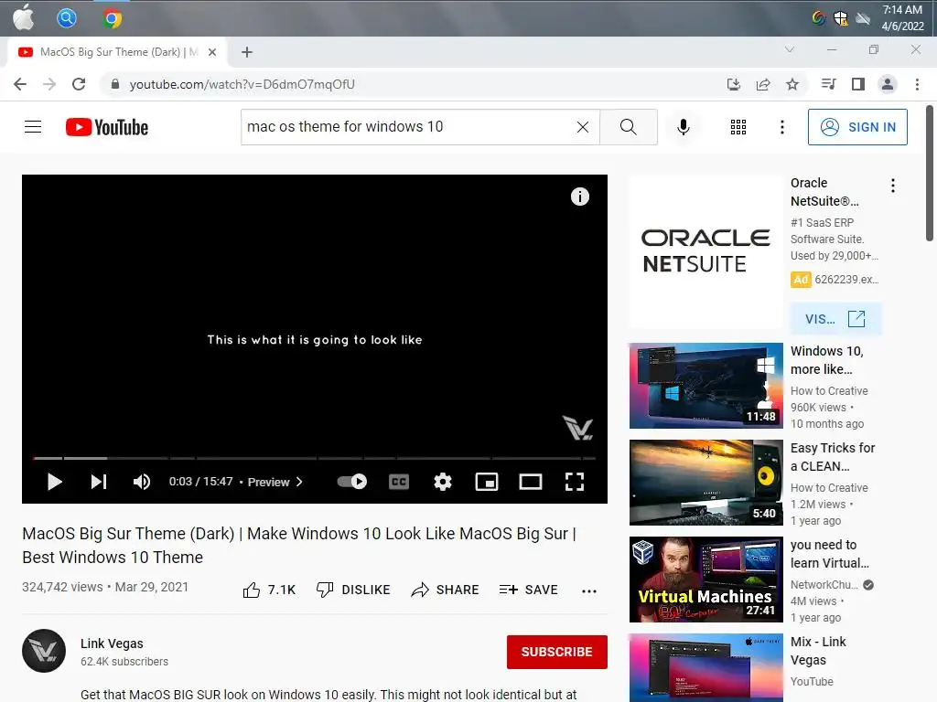Run search with the magnifier button
Screen dimensions: 937x702
pos(629,126)
